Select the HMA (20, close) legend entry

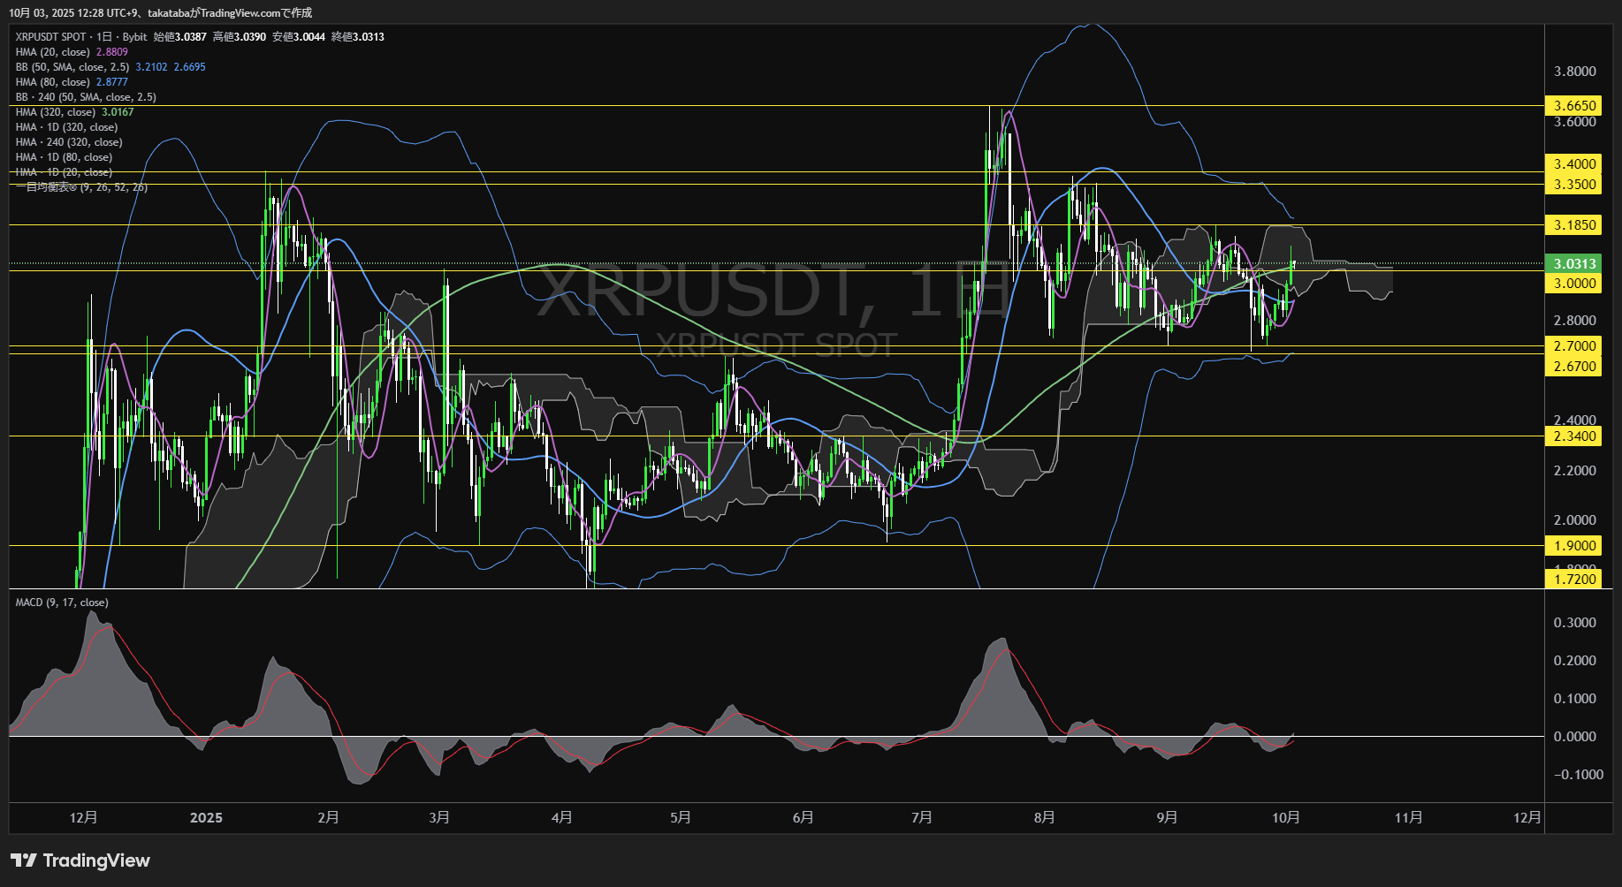pyautogui.click(x=53, y=52)
